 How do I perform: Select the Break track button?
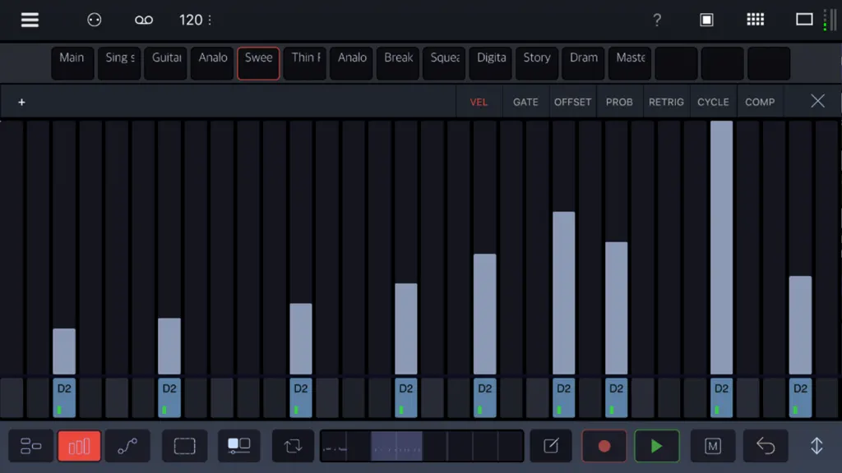point(398,63)
